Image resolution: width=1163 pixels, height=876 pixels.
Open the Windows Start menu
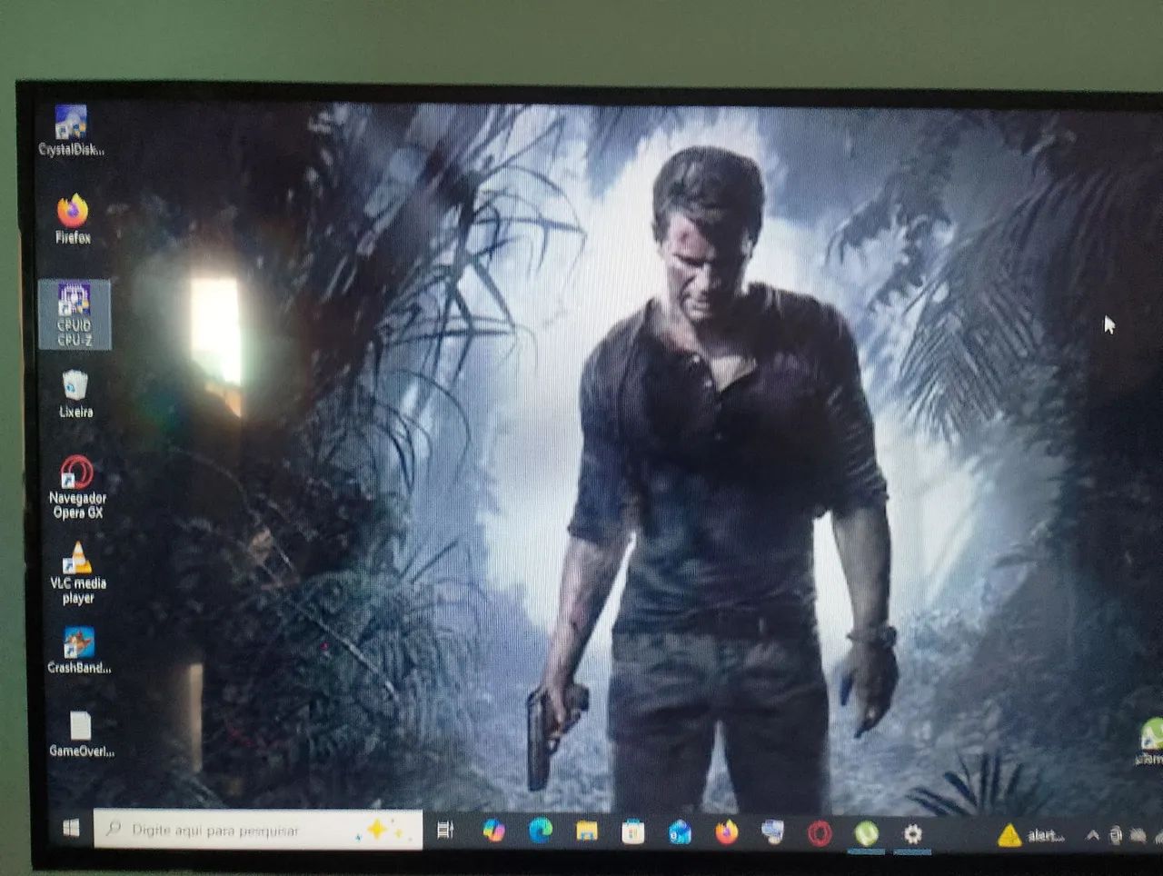[71, 829]
